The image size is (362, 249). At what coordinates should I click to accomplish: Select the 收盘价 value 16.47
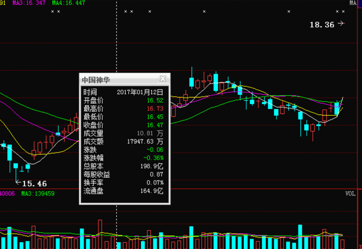155,125
